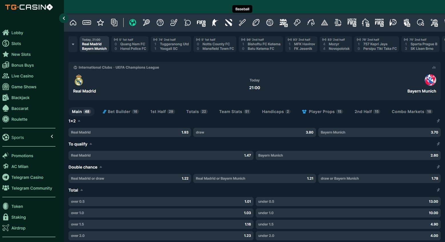This screenshot has width=445, height=242.
Task: Collapse the To qualify section
Action: tap(91, 144)
